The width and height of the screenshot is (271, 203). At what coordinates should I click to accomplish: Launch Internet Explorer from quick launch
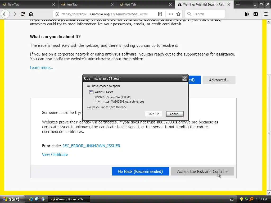(x=31, y=199)
